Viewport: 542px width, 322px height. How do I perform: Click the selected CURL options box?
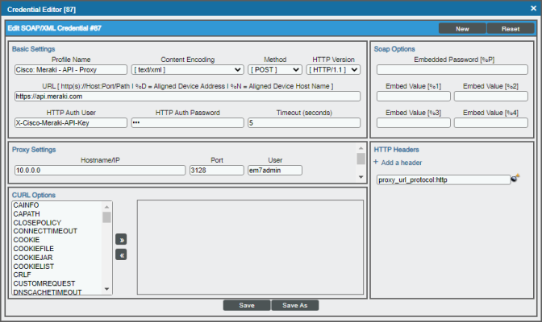click(x=250, y=247)
